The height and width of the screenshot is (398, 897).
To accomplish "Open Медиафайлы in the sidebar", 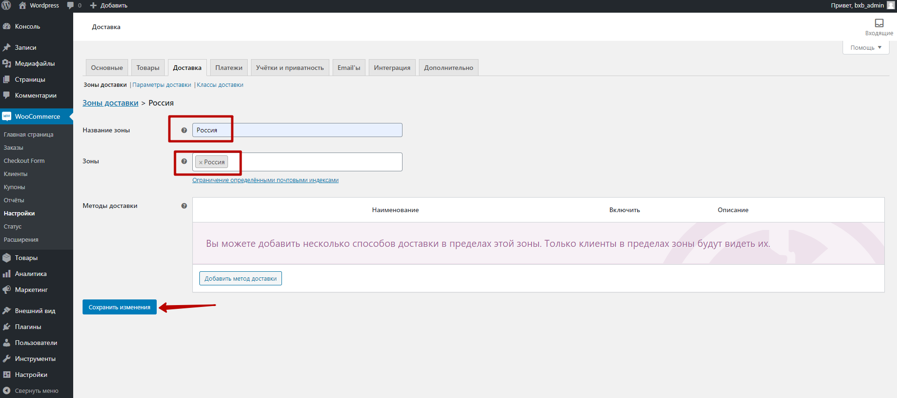I will tap(37, 63).
